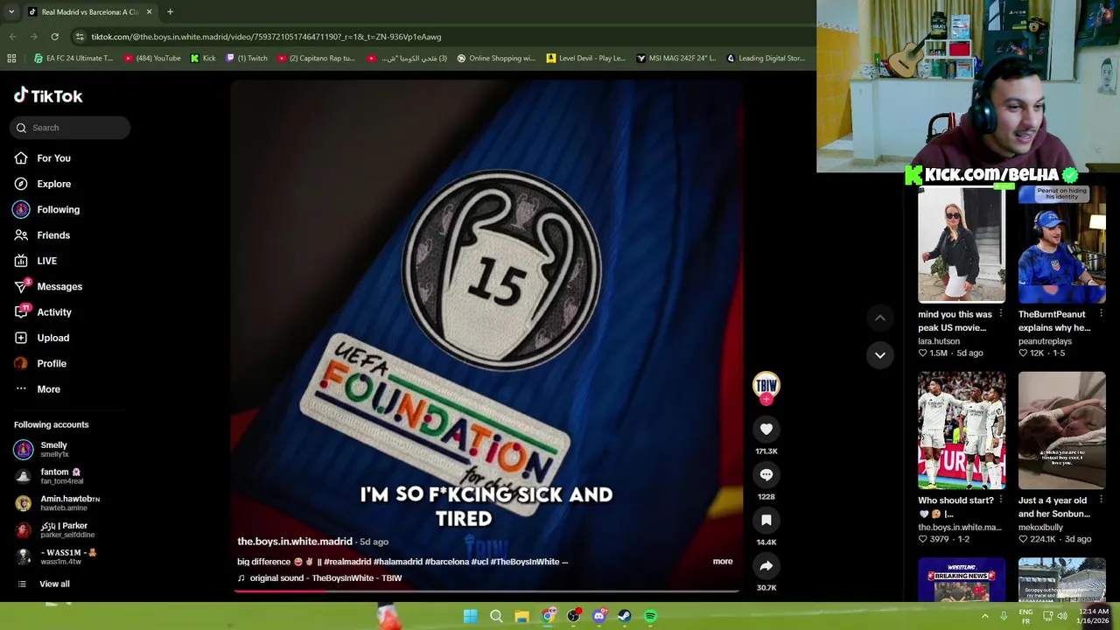Open 'Just a 4 year old' video thumbnail

point(1061,430)
